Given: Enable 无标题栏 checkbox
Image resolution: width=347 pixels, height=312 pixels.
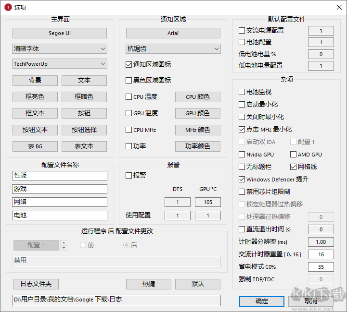Looking at the screenshot, I should click(x=242, y=167).
